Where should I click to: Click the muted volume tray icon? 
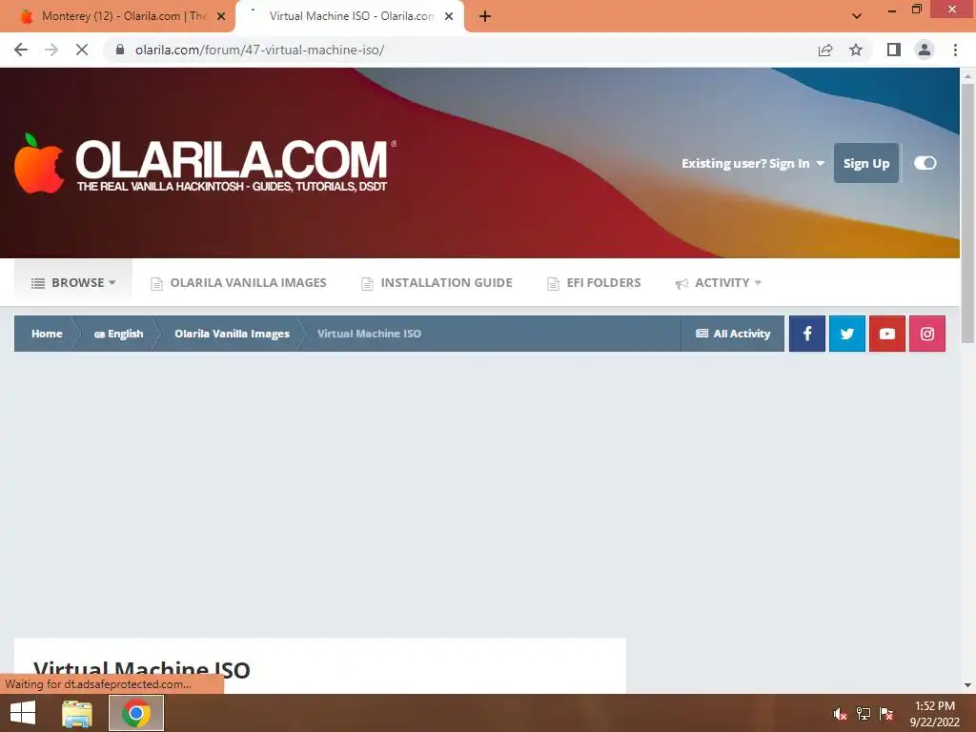click(840, 714)
